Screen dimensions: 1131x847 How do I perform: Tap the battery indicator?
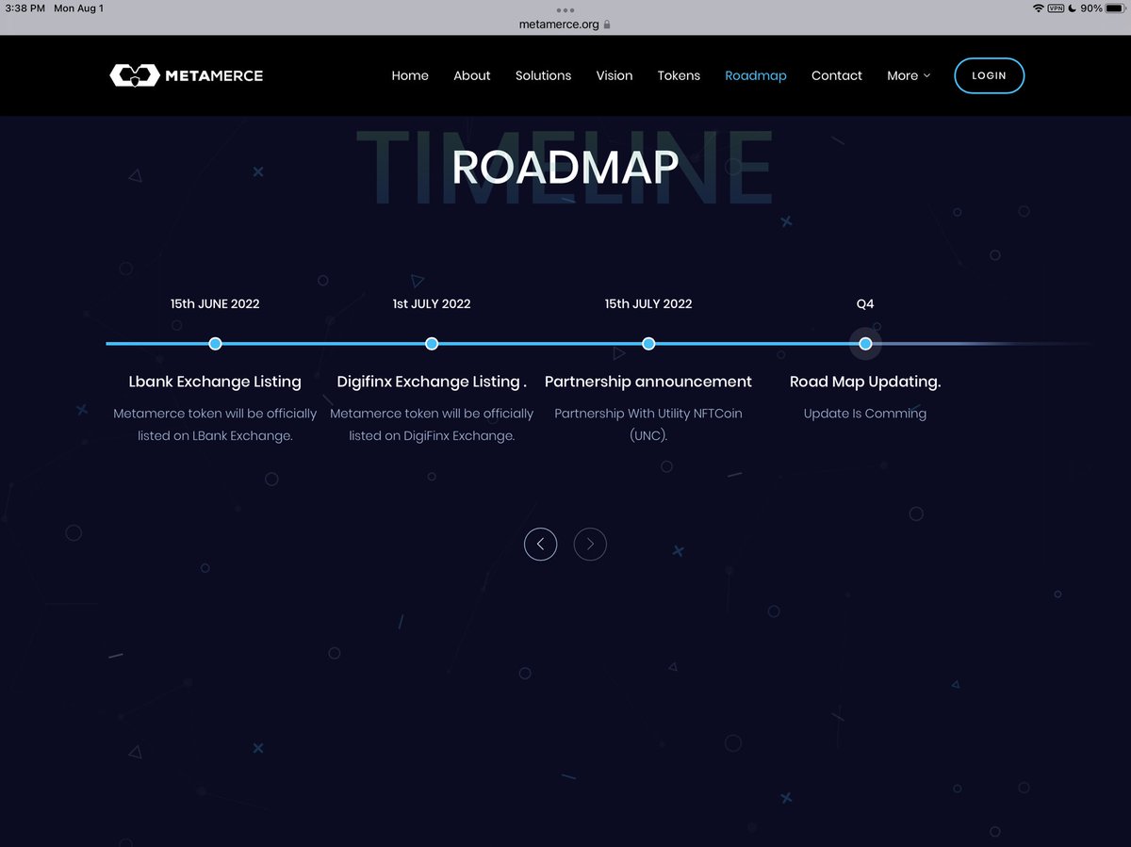pyautogui.click(x=1115, y=8)
